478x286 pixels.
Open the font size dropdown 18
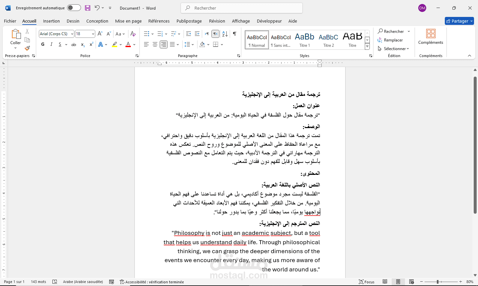click(x=93, y=34)
